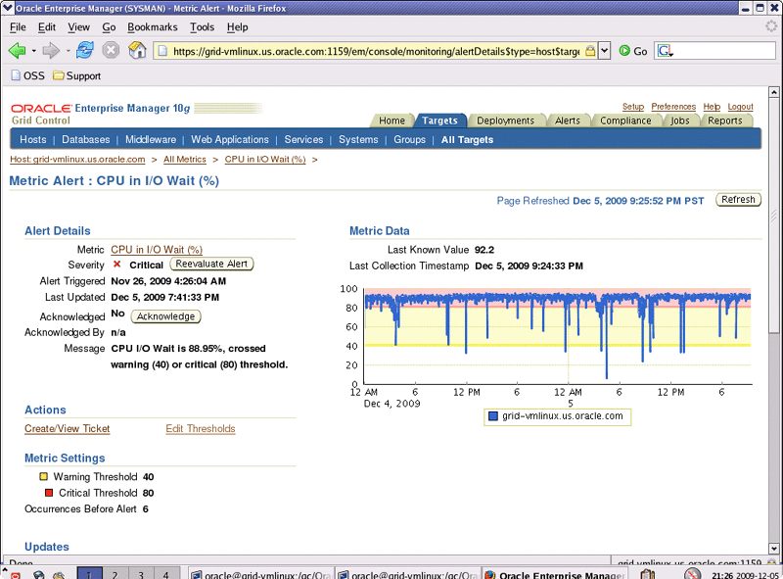Open the Go menu
The image size is (783, 579).
pyautogui.click(x=109, y=27)
